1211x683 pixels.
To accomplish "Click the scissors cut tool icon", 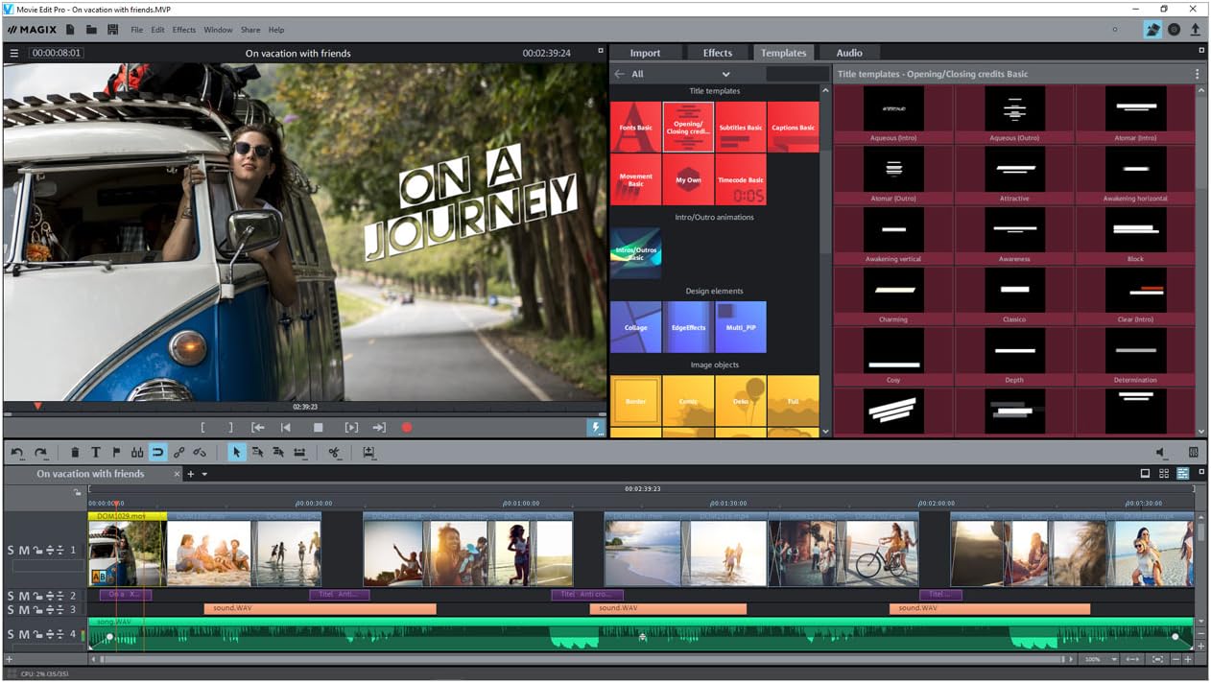I will pos(334,452).
